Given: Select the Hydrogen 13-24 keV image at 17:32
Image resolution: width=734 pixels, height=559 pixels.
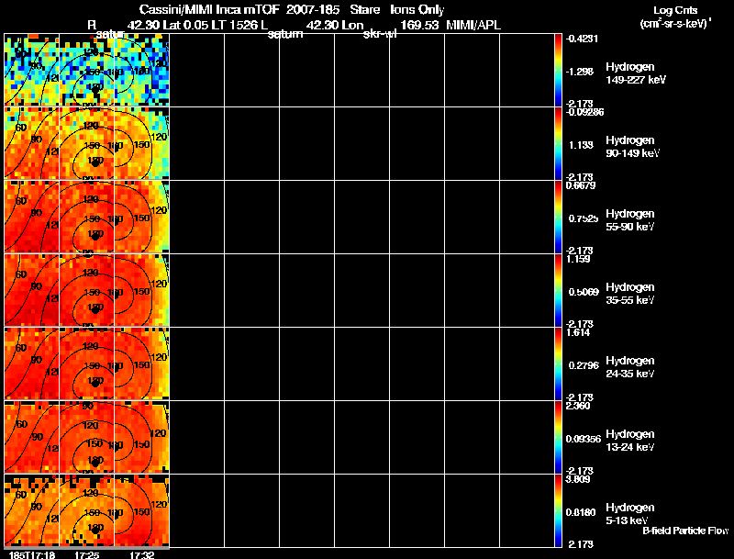Looking at the screenshot, I should click(142, 437).
